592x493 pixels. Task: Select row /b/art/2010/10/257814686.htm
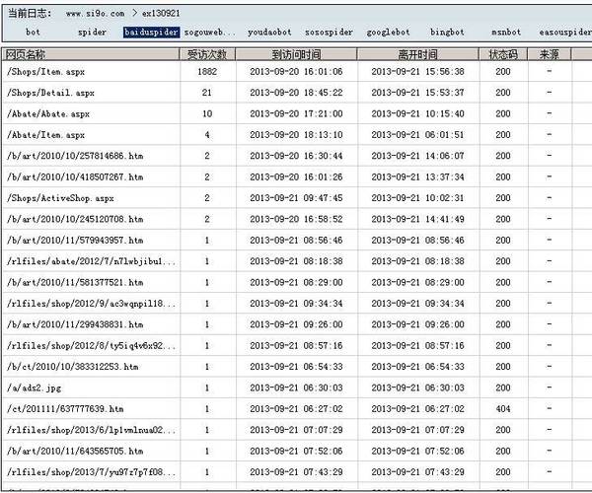point(297,156)
